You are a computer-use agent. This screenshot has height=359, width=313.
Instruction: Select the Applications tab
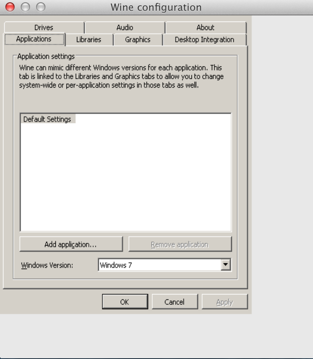[x=34, y=39]
